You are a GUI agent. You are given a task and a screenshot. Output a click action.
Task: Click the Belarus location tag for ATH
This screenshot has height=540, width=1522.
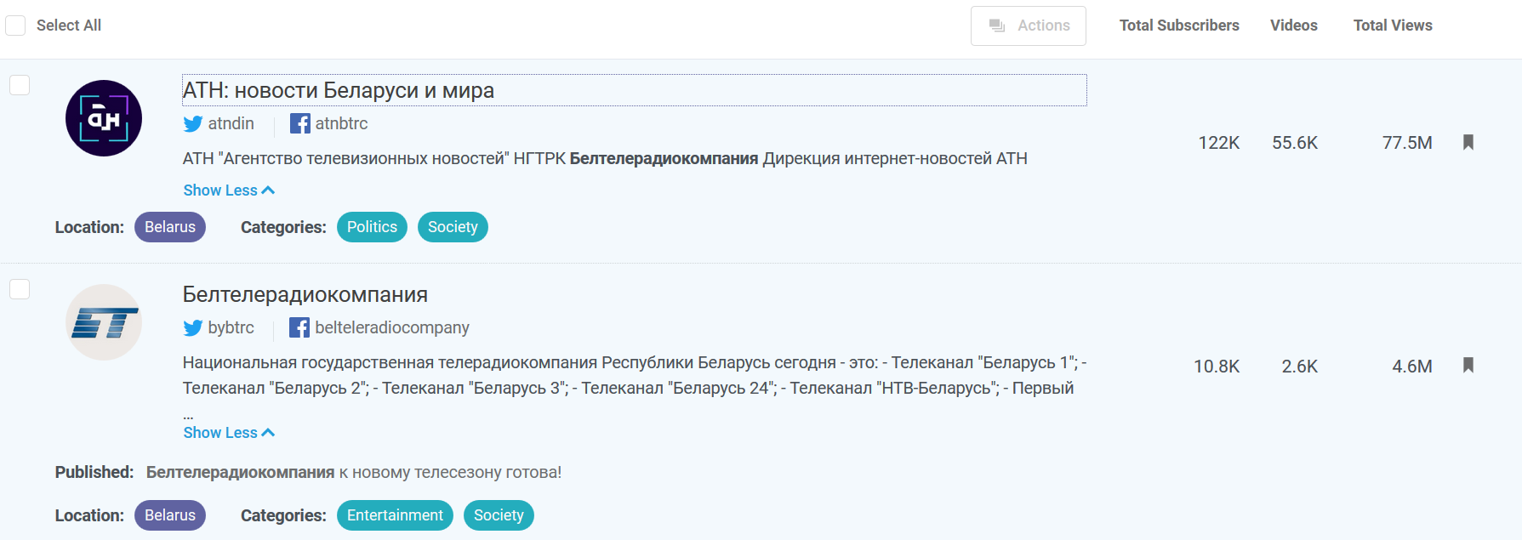pyautogui.click(x=170, y=227)
